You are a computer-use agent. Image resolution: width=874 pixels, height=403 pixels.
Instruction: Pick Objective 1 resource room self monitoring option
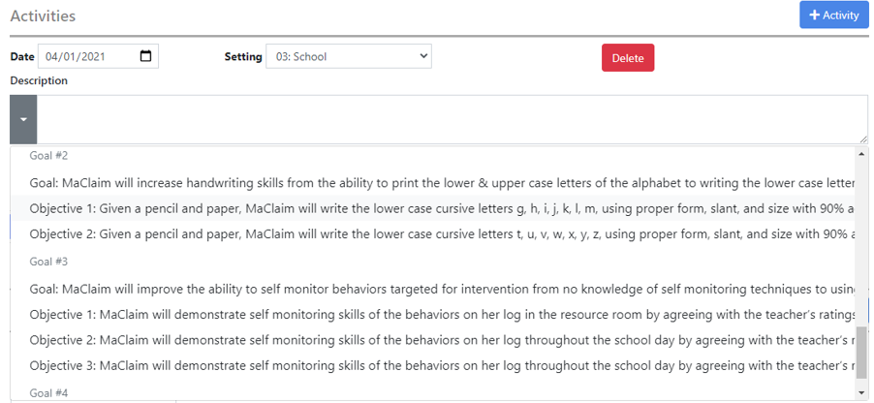point(441,314)
